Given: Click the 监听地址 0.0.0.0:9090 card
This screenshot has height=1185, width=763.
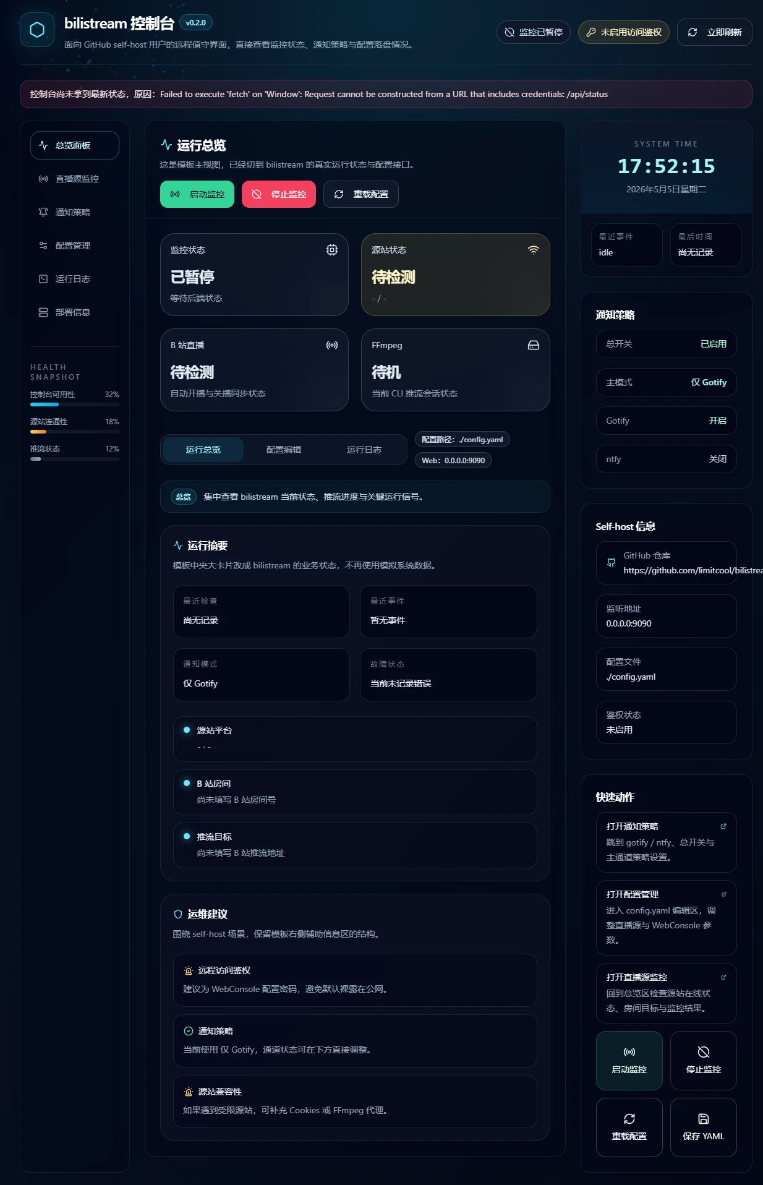Looking at the screenshot, I should [x=667, y=616].
